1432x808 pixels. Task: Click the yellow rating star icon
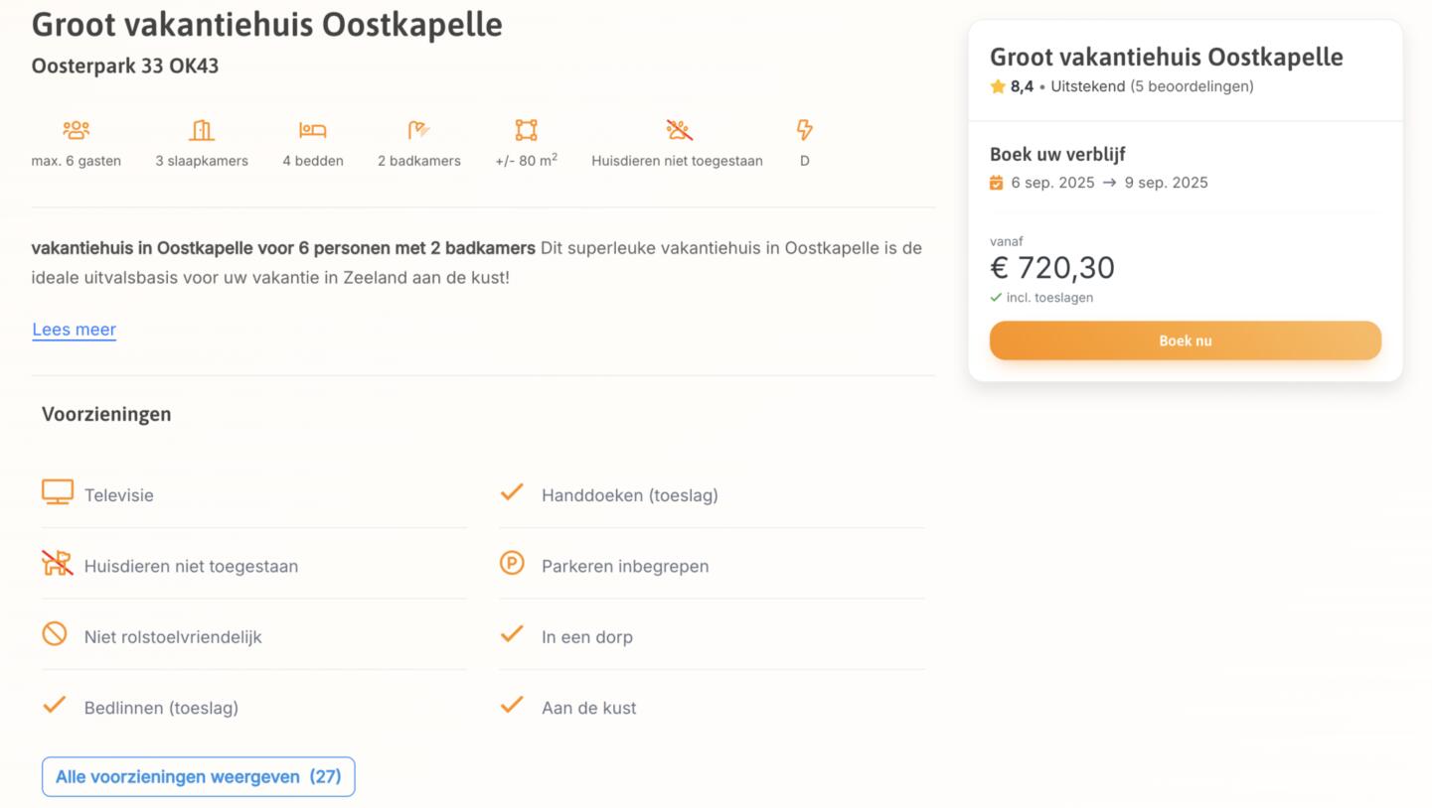[998, 86]
